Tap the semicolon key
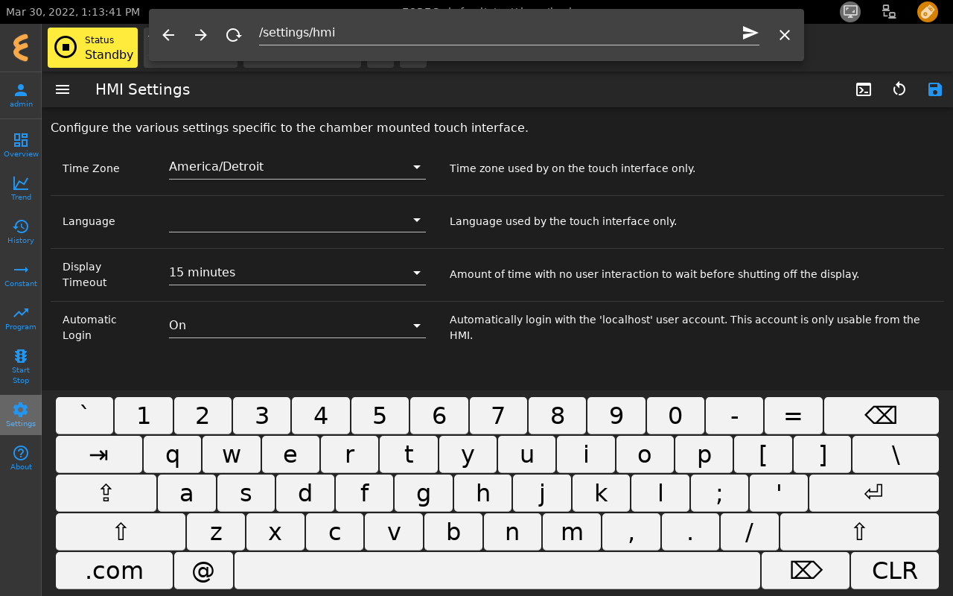This screenshot has width=953, height=596. 719,493
